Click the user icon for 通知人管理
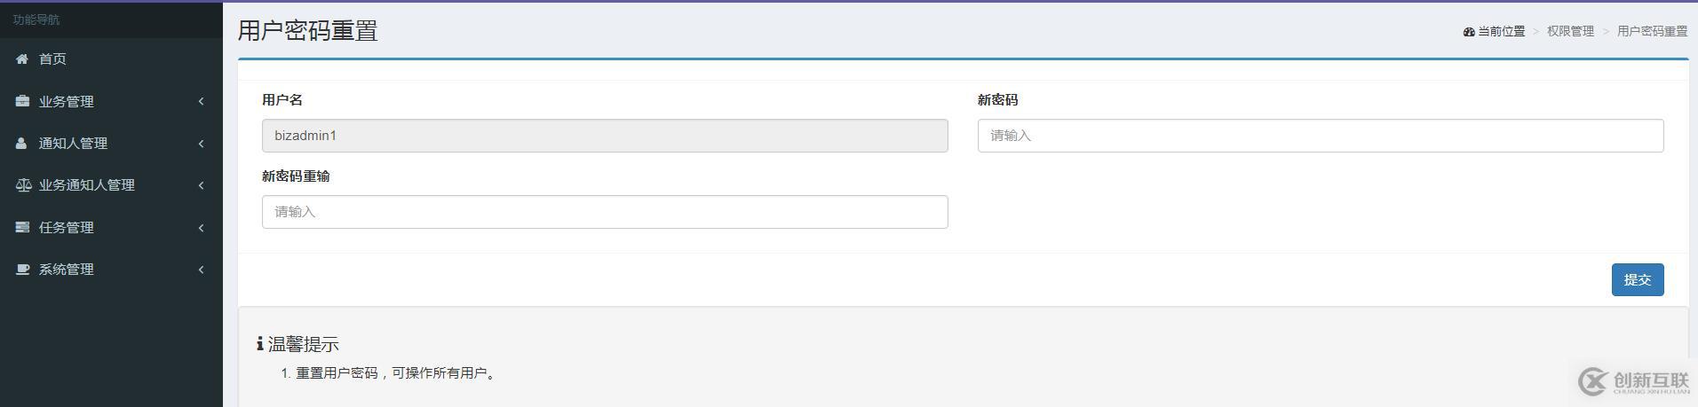This screenshot has width=1698, height=407. pyautogui.click(x=22, y=144)
